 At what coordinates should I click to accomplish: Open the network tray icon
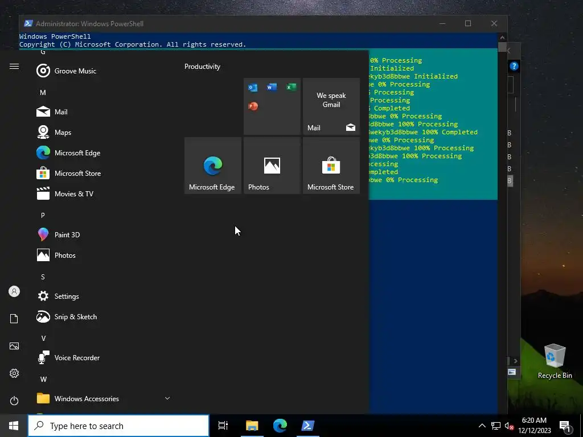(x=496, y=426)
